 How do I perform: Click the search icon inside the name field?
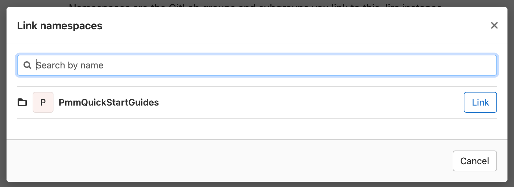click(27, 65)
